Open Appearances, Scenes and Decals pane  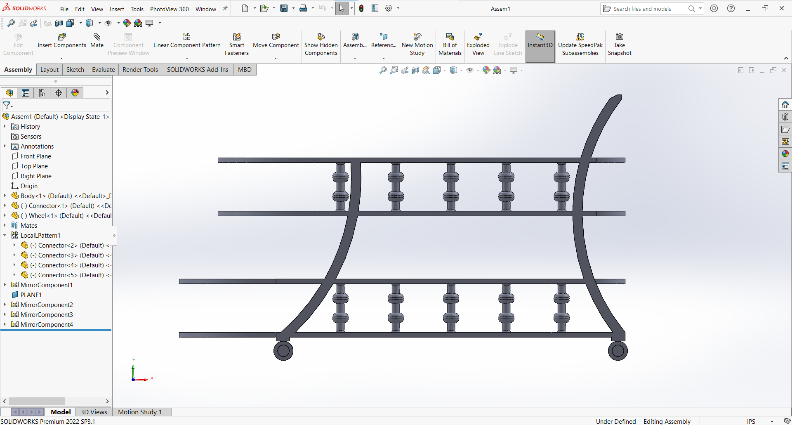[785, 154]
